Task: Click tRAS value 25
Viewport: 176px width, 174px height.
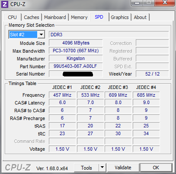Action: (x=146, y=126)
